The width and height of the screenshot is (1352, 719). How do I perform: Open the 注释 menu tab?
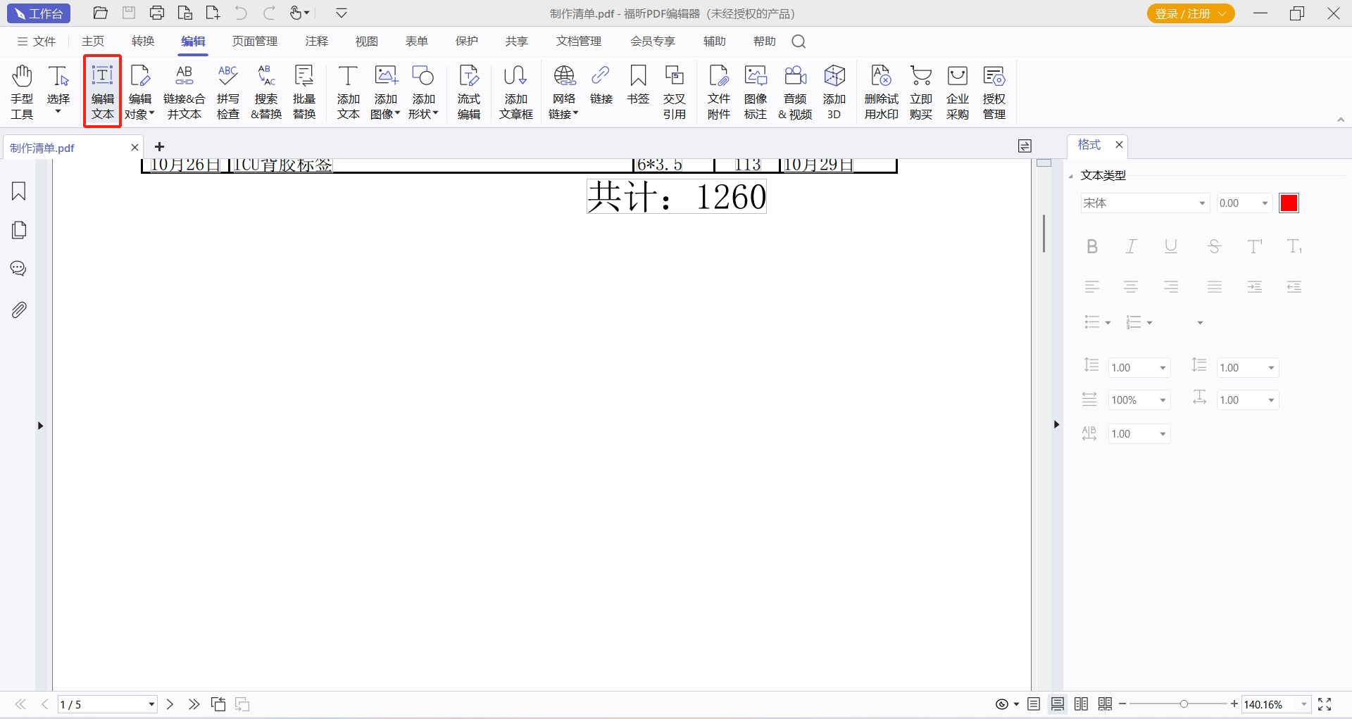(x=316, y=42)
